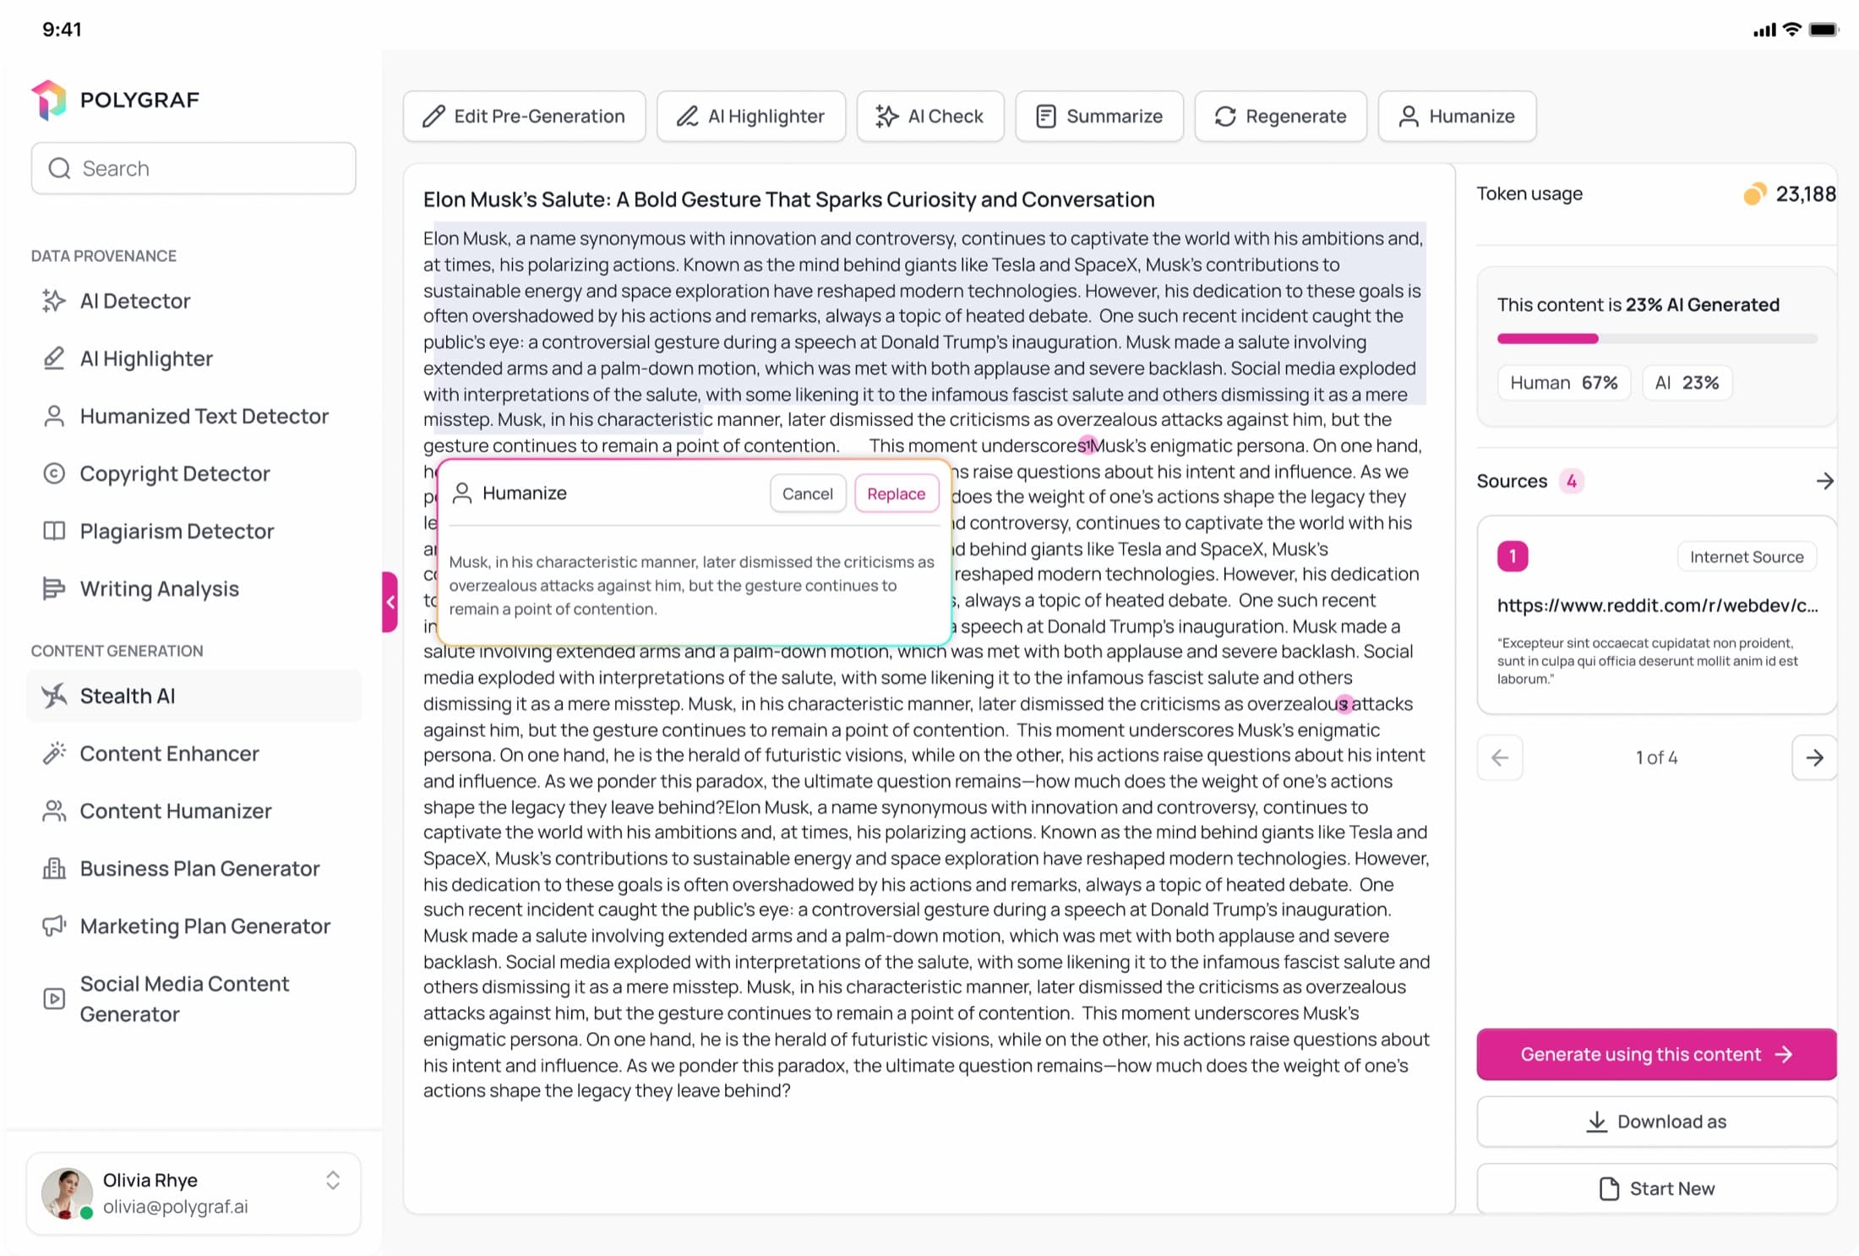The image size is (1859, 1256).
Task: Click Replace in Humanize popup
Action: (896, 494)
